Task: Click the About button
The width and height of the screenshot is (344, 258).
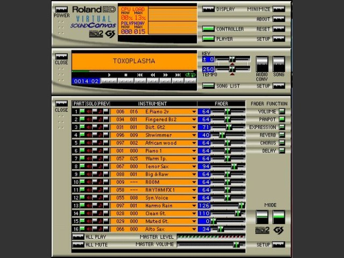Action: click(x=278, y=19)
